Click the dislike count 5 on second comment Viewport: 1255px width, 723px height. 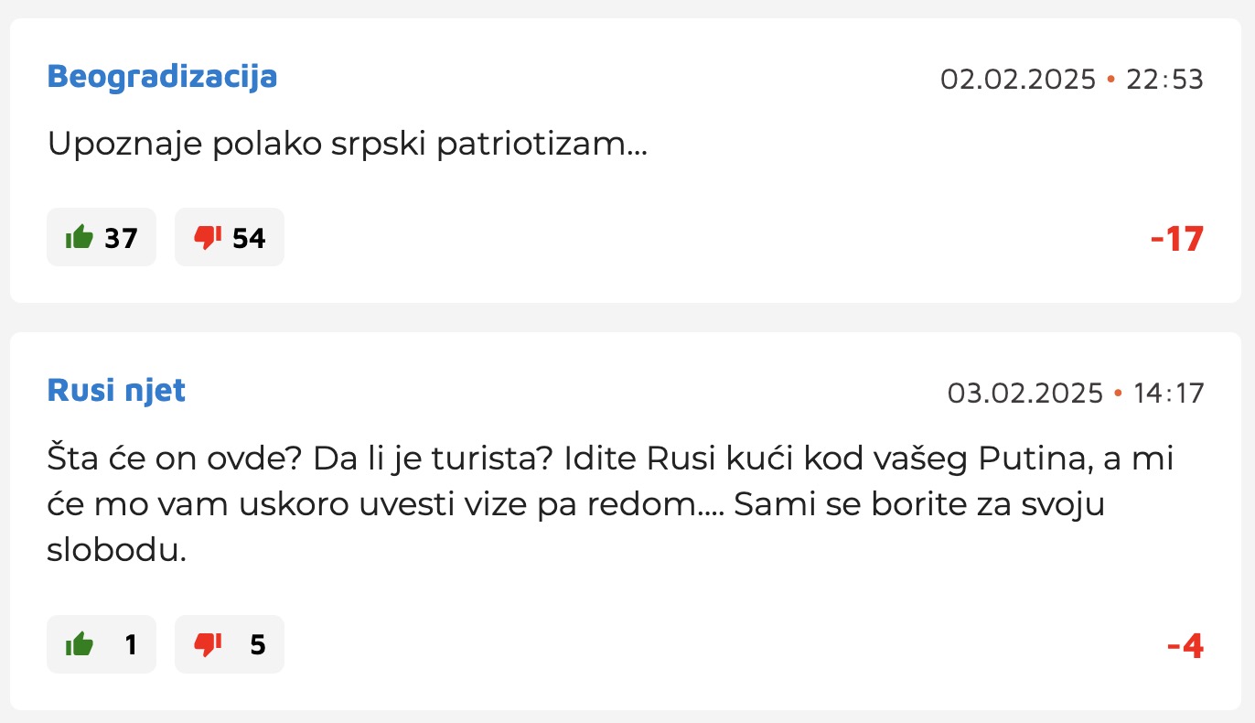pos(258,644)
